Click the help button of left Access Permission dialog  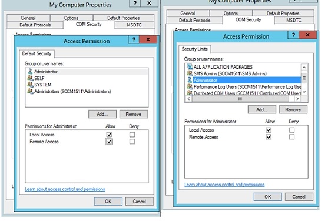click(x=134, y=39)
